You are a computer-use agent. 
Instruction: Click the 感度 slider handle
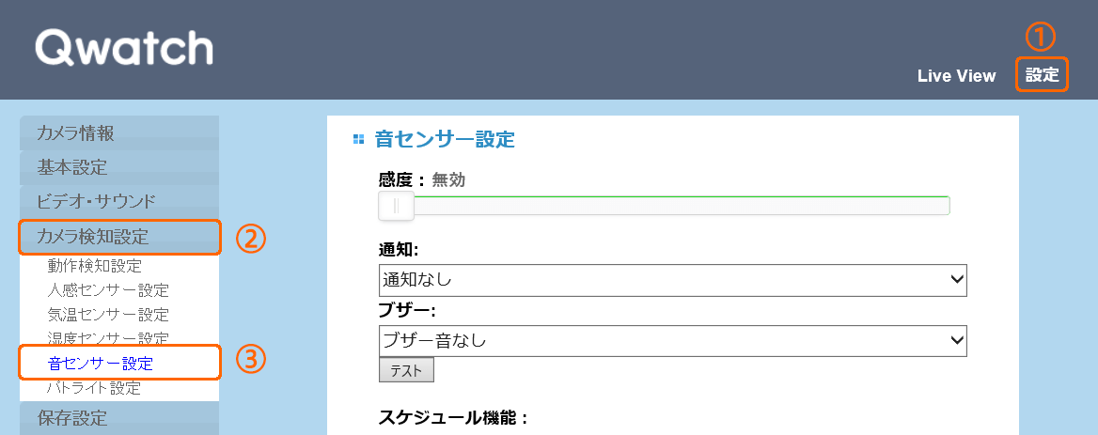point(396,206)
